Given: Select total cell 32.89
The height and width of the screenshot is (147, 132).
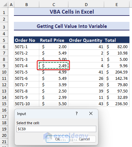Looking at the screenshot, I should pyautogui.click(x=117, y=97).
